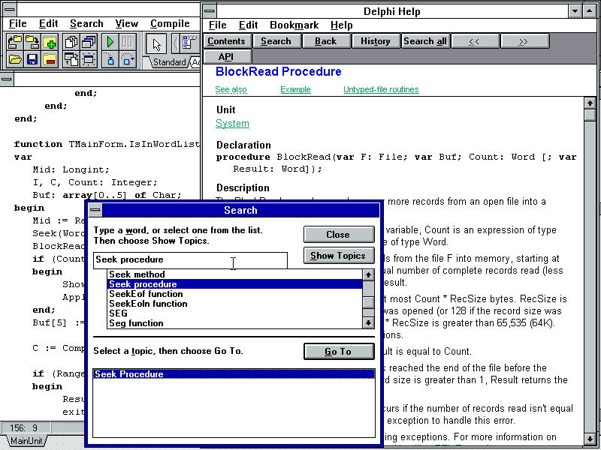Select 'SeekEof function' in the keyword list
This screenshot has height=450, width=601.
pyautogui.click(x=234, y=294)
